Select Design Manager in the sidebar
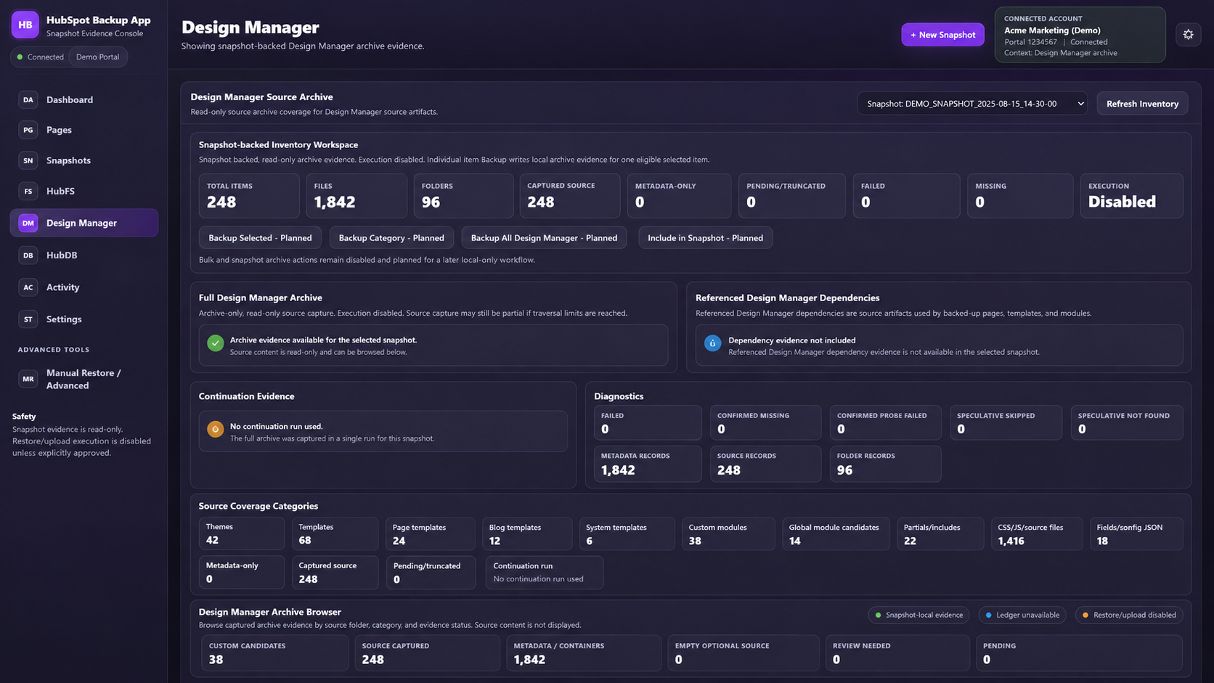The height and width of the screenshot is (683, 1214). pyautogui.click(x=84, y=223)
